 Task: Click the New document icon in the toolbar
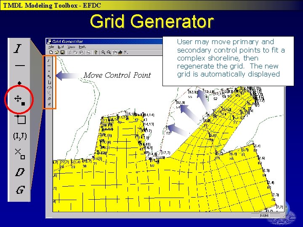(x=51, y=52)
